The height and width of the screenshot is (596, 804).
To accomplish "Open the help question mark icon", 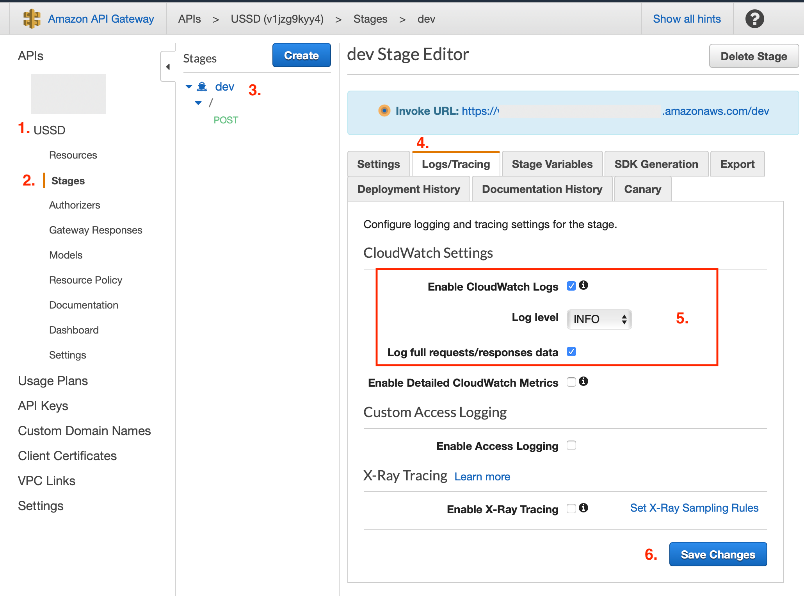I will pyautogui.click(x=754, y=19).
